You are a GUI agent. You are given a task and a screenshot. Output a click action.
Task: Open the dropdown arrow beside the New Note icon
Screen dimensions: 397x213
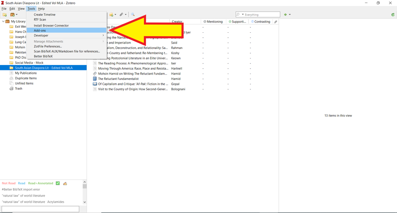115,15
